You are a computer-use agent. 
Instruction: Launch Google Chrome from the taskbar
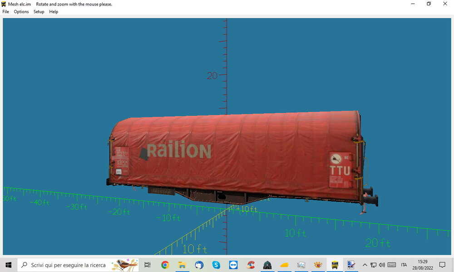pos(165,265)
